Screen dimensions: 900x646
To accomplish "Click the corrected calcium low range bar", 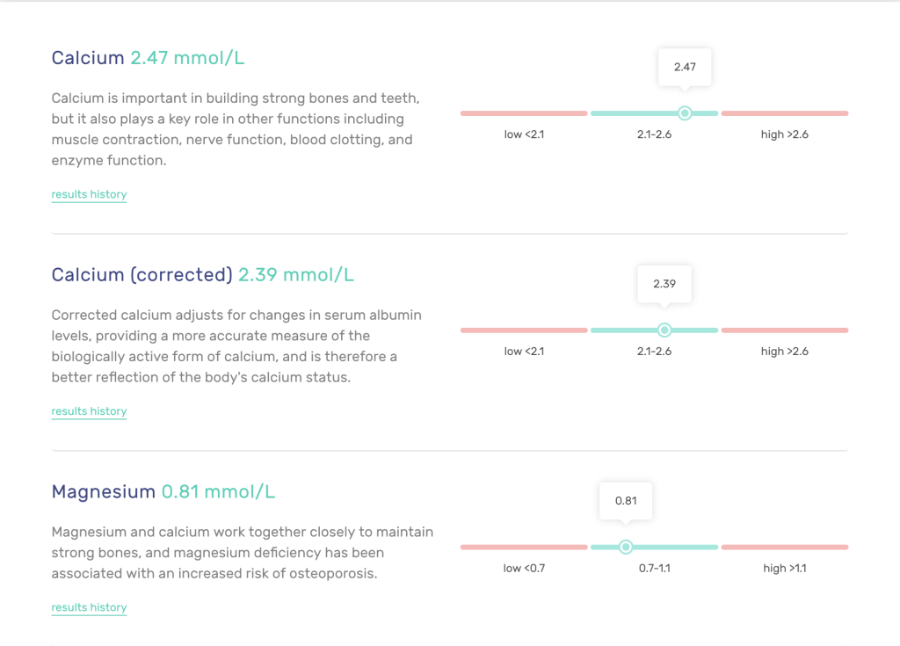I will tap(524, 330).
